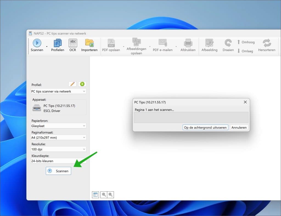
Task: Save as PDF with PDF opslaan
Action: tap(111, 45)
